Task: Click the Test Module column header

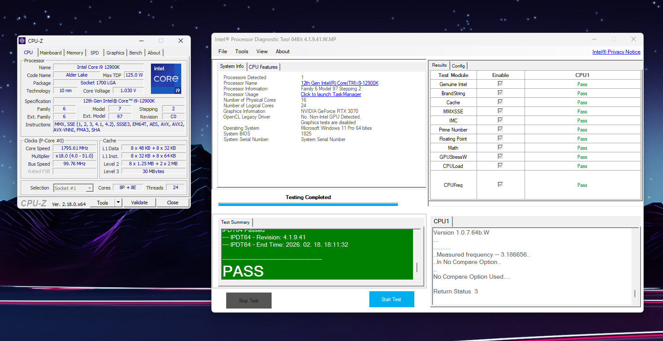Action: (x=453, y=75)
